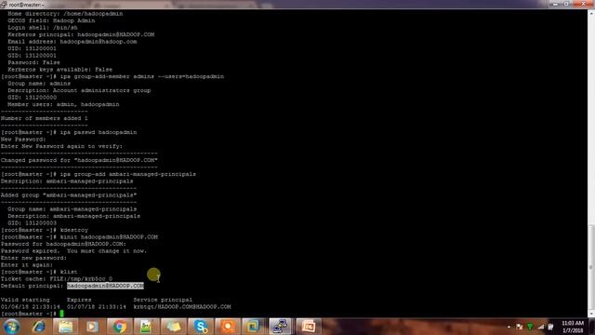This screenshot has height=335, width=595.
Task: Click 'GID: 131200003' line
Action: (32, 223)
